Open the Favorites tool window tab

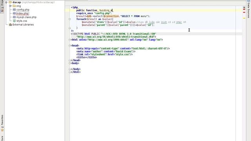point(2,123)
